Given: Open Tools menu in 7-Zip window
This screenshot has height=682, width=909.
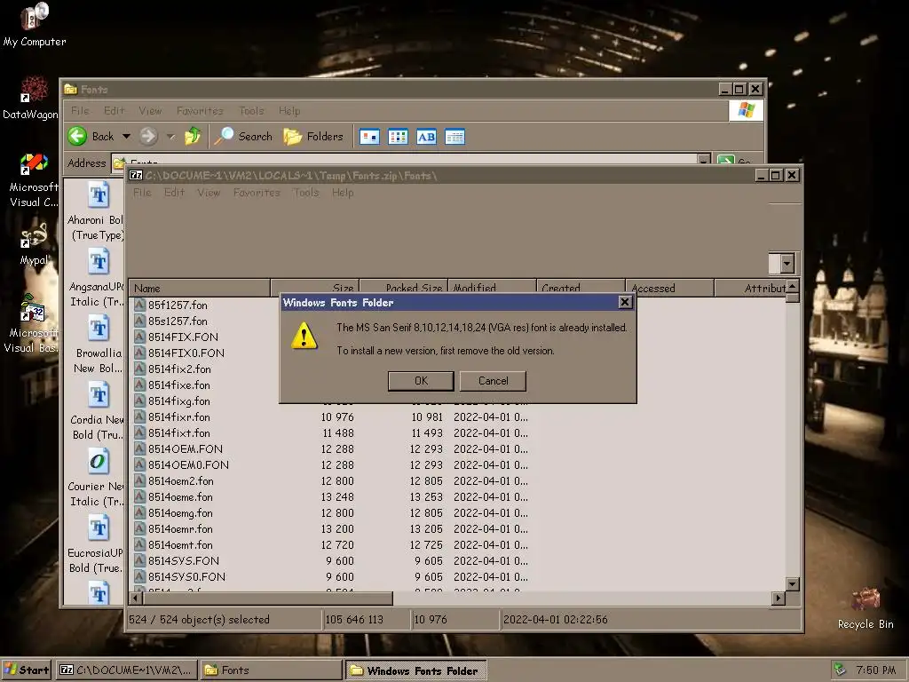Looking at the screenshot, I should click(306, 193).
